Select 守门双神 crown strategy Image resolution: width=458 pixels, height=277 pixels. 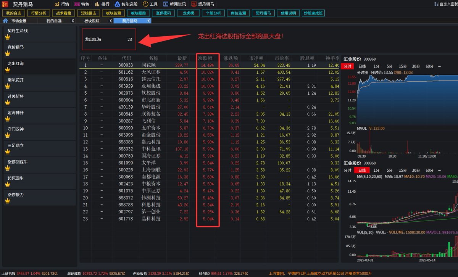[x=39, y=132]
